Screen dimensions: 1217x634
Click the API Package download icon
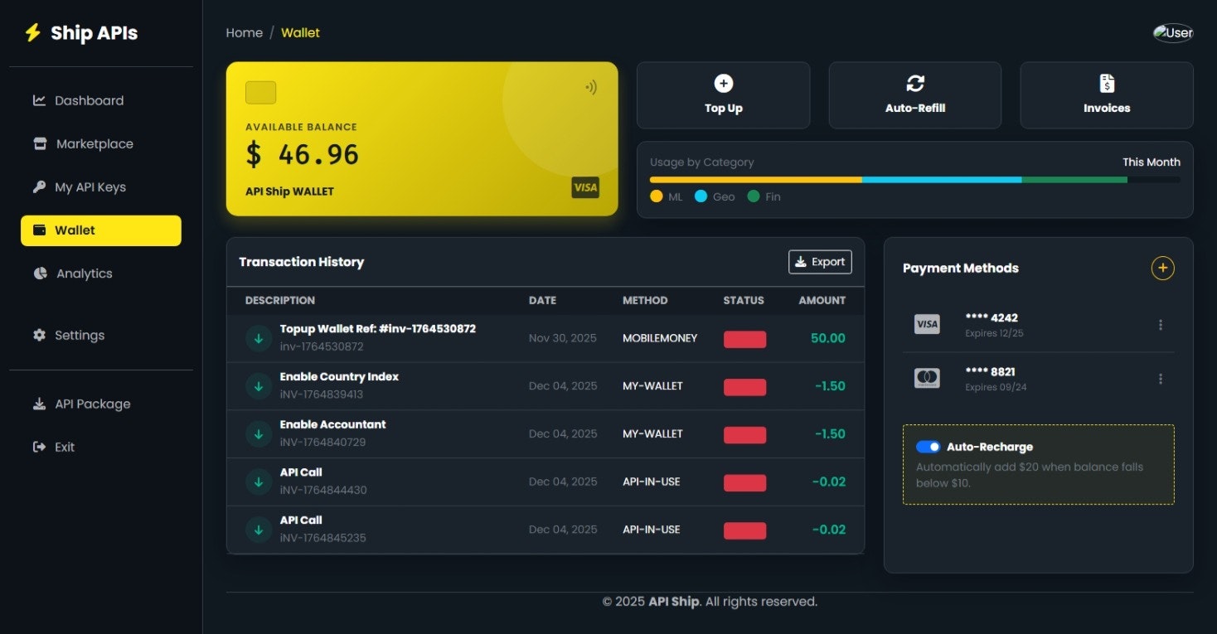click(x=38, y=403)
